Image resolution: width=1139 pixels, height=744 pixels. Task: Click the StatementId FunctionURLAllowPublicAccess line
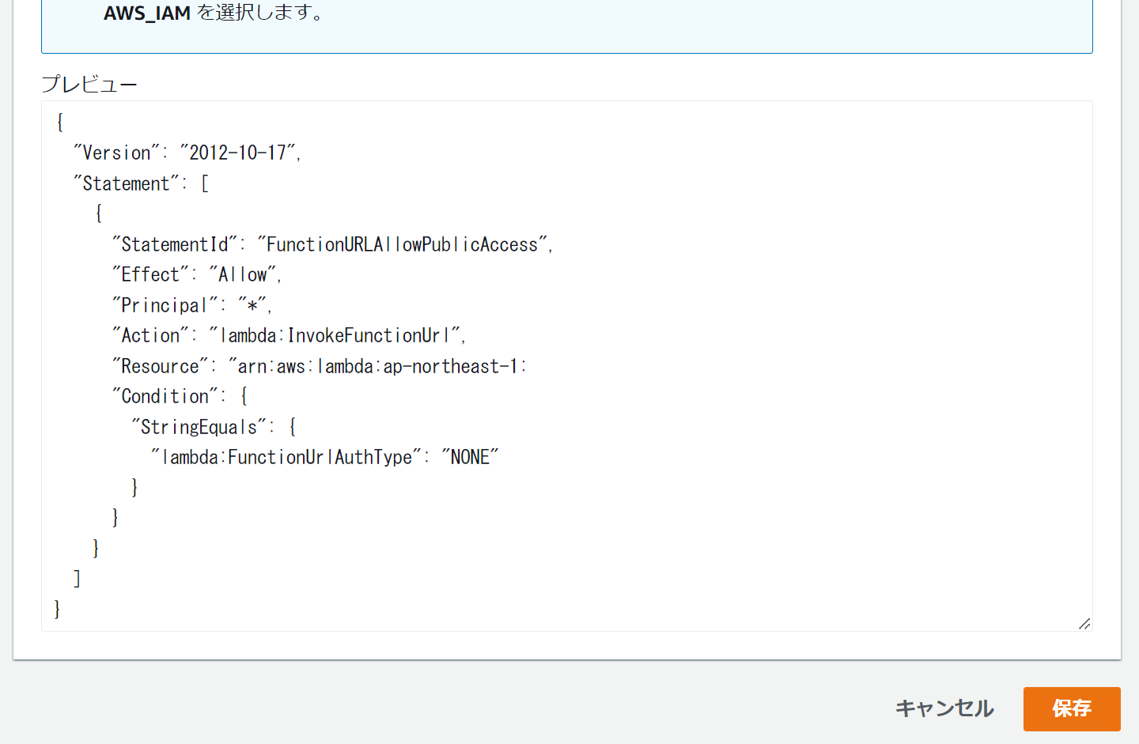[331, 244]
